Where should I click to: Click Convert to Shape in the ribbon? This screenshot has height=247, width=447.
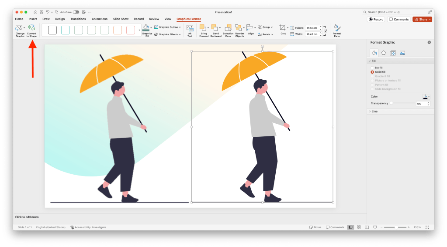tap(31, 30)
